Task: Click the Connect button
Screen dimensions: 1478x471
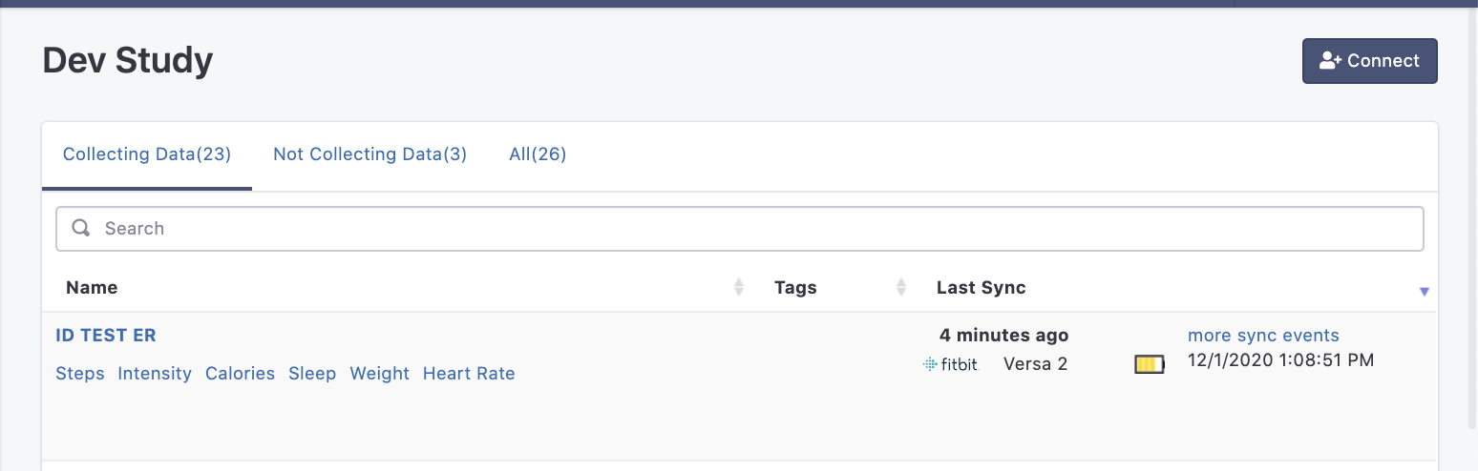Action: 1369,61
